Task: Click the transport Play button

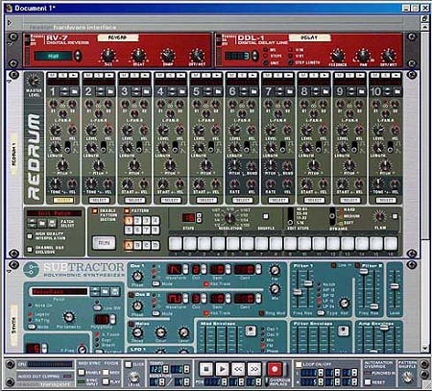Action: coord(222,369)
